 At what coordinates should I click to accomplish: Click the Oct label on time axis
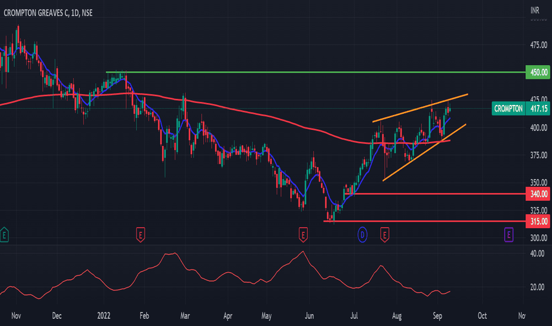click(482, 316)
